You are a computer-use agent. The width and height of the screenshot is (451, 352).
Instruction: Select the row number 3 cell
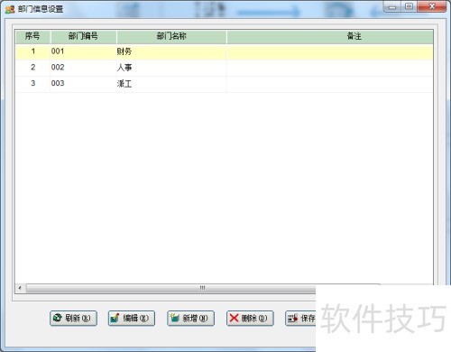(x=32, y=83)
